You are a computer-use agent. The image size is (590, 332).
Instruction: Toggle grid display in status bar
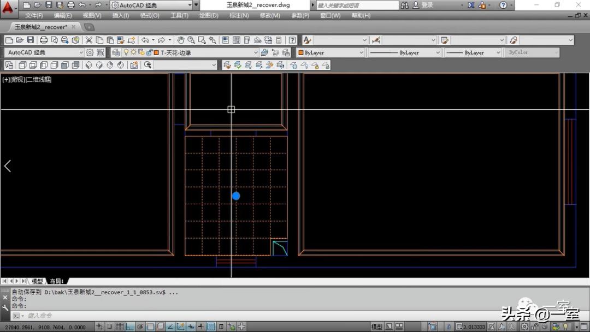coord(120,327)
